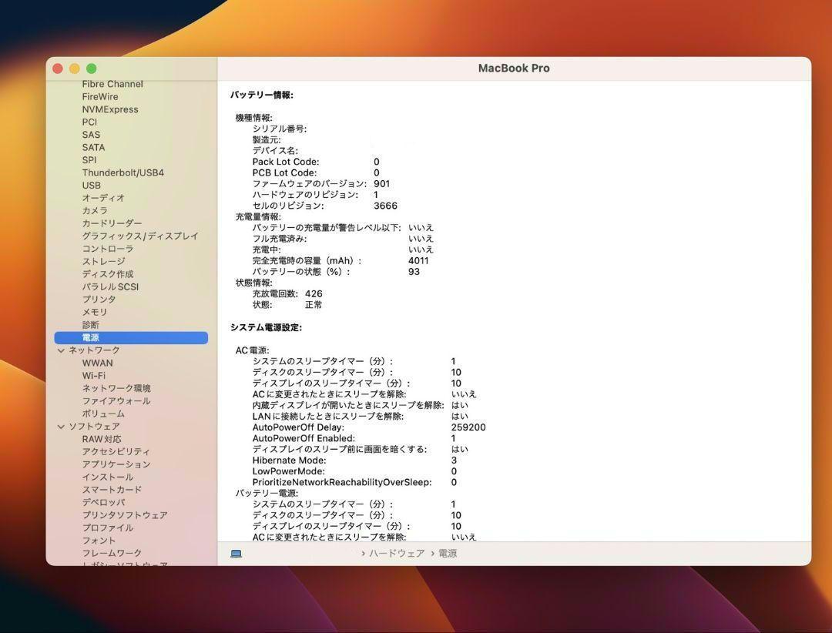Image resolution: width=832 pixels, height=633 pixels.
Task: Choose SAS from the sidebar
Action: click(91, 135)
